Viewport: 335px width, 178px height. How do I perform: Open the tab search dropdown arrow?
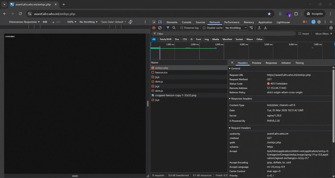[4, 4]
